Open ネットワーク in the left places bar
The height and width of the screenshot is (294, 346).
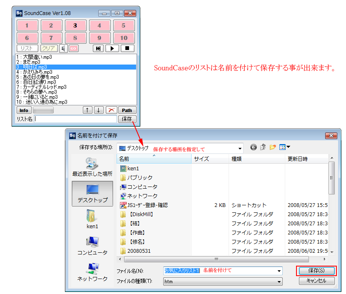tap(92, 272)
